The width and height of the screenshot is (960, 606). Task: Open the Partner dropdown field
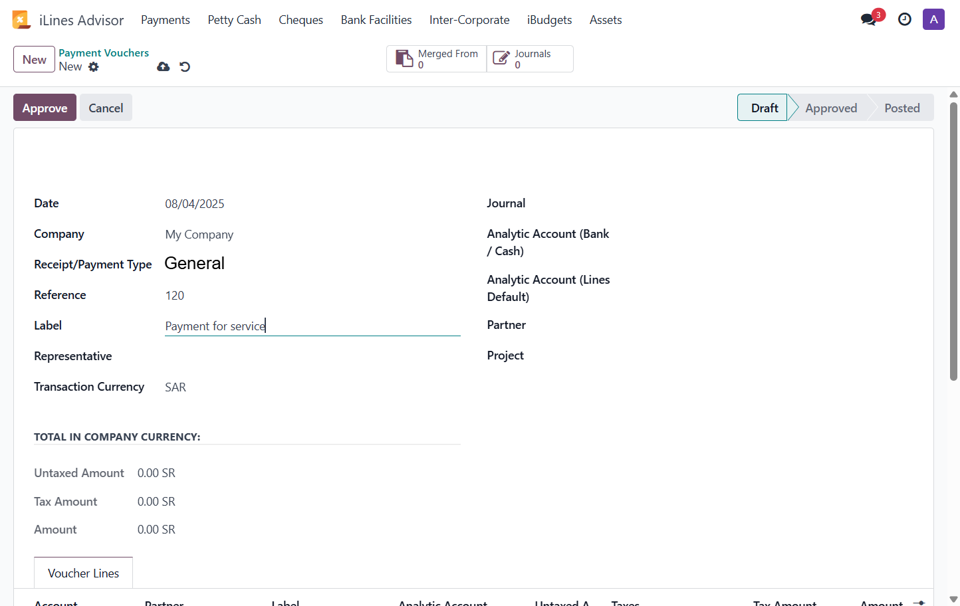pos(765,326)
